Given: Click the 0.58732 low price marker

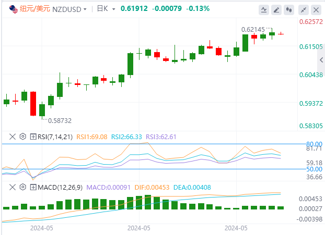Looking at the screenshot, I should pyautogui.click(x=60, y=120).
